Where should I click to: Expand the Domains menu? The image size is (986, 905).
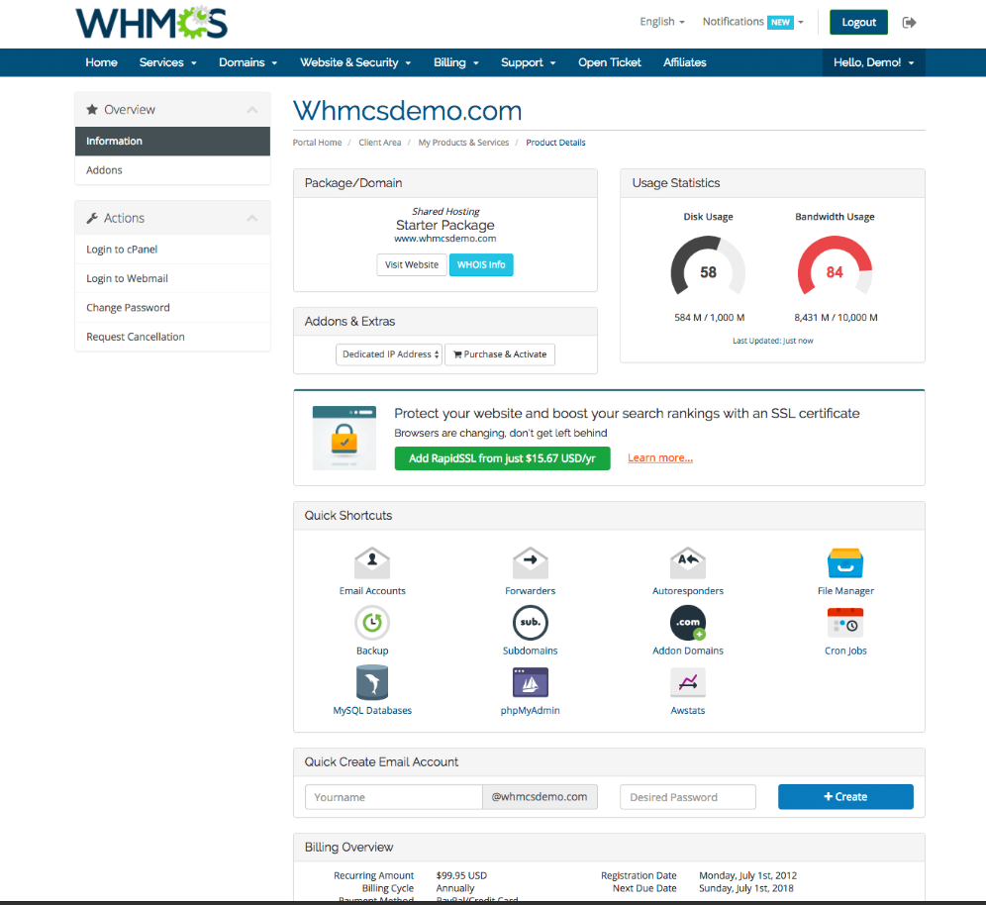click(x=247, y=62)
